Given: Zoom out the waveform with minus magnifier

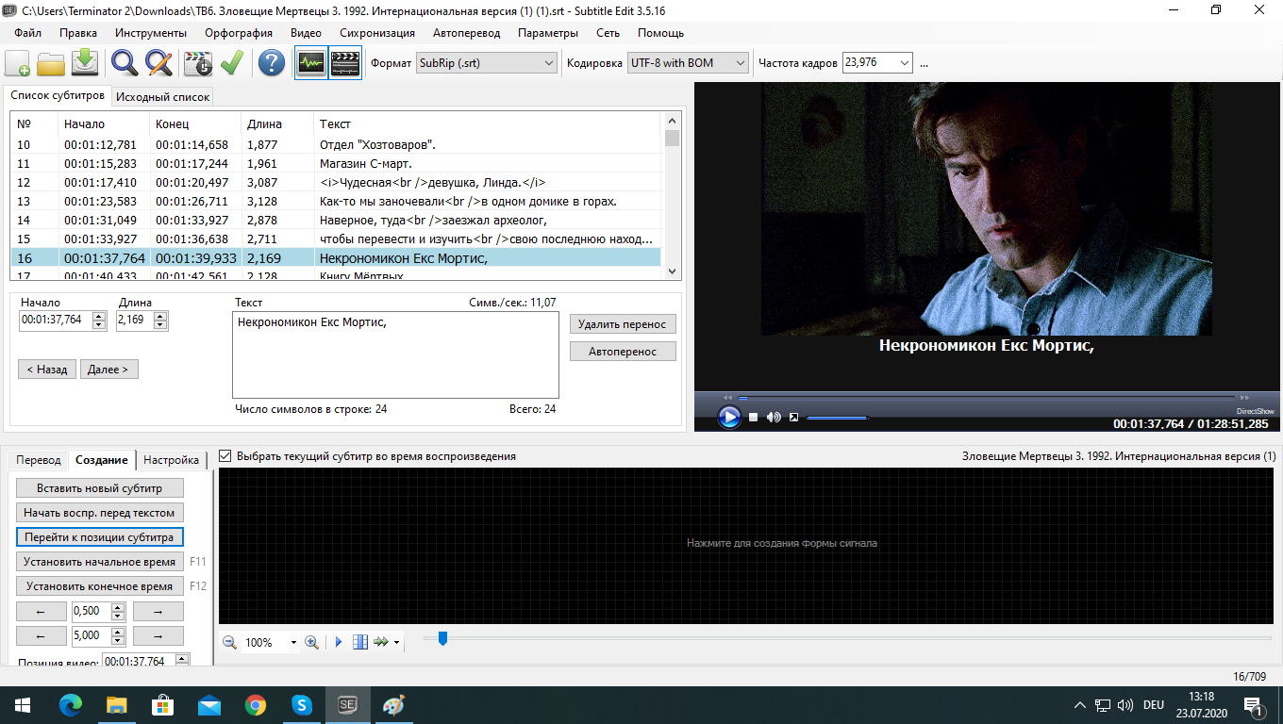Looking at the screenshot, I should (x=229, y=642).
